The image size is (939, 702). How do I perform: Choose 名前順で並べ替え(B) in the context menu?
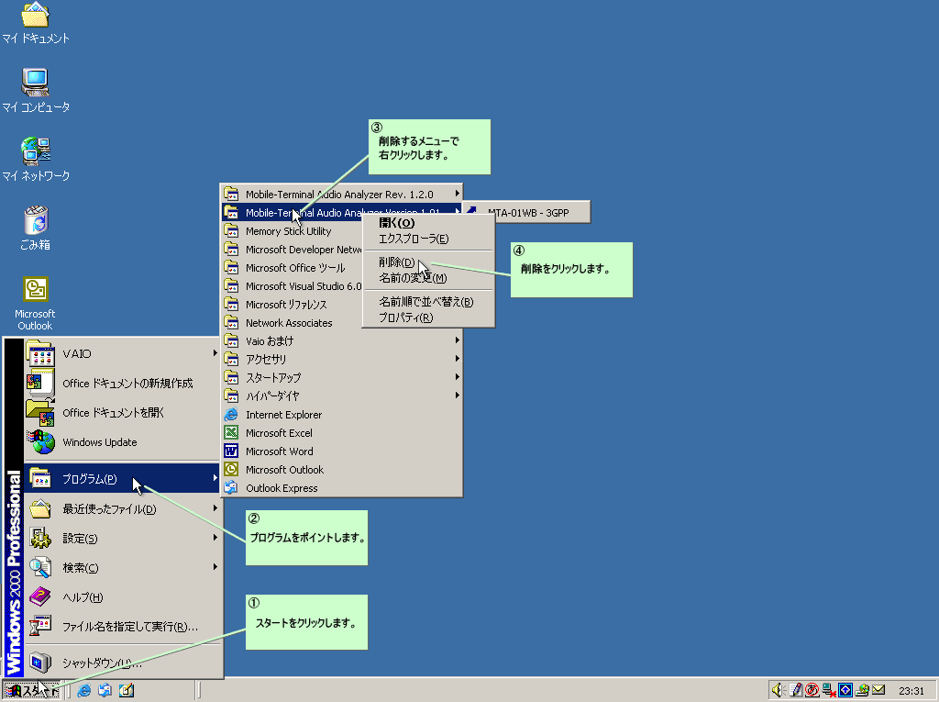point(428,302)
